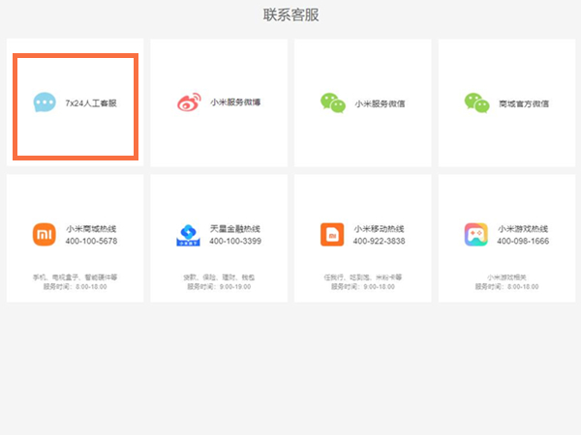Click phone number 400-922-3838
The width and height of the screenshot is (581, 435).
pos(379,241)
